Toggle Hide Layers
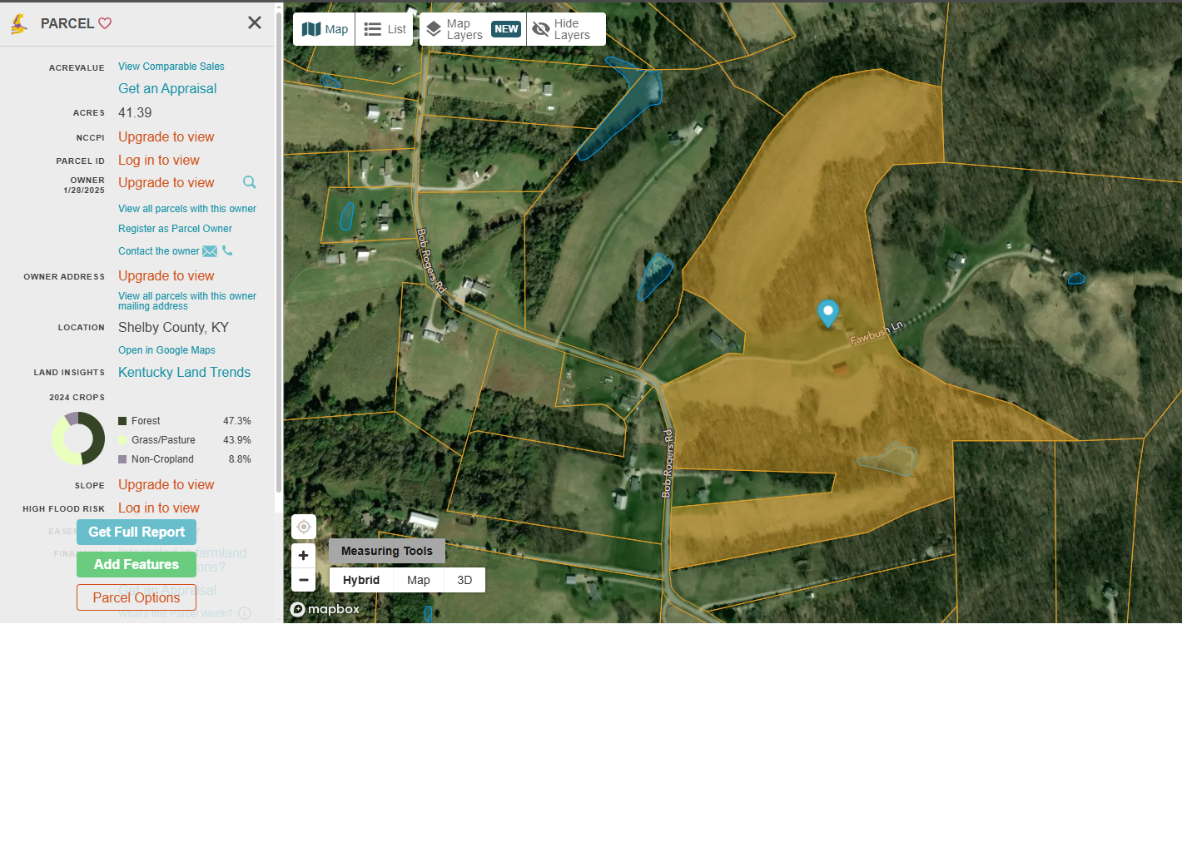The width and height of the screenshot is (1182, 852). [x=566, y=29]
